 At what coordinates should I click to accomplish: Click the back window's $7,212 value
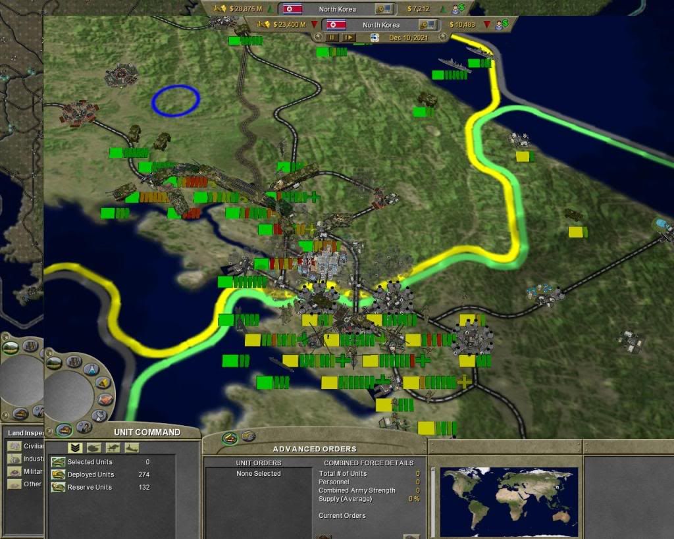tap(418, 9)
